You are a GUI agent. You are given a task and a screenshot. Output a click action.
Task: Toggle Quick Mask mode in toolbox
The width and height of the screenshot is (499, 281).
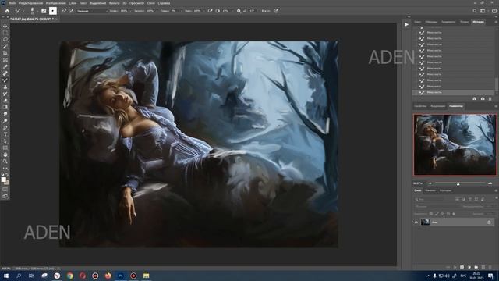5,190
